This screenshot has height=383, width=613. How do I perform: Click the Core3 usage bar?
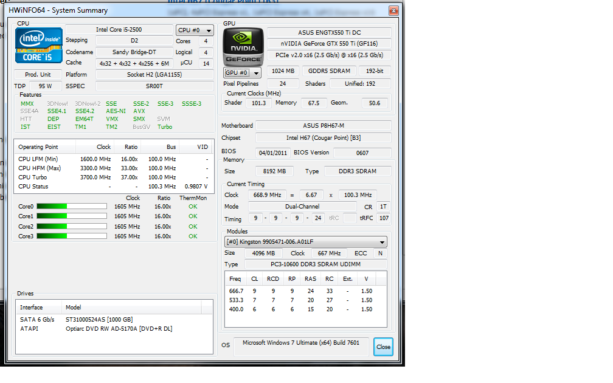[72, 236]
